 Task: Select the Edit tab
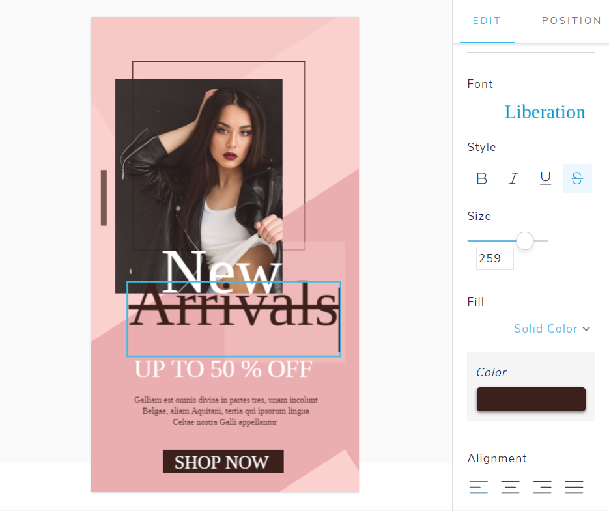click(x=487, y=21)
